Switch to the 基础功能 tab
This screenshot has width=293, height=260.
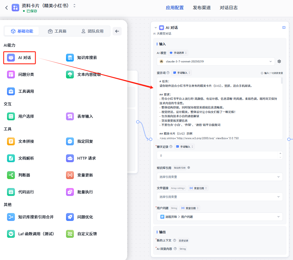22,31
